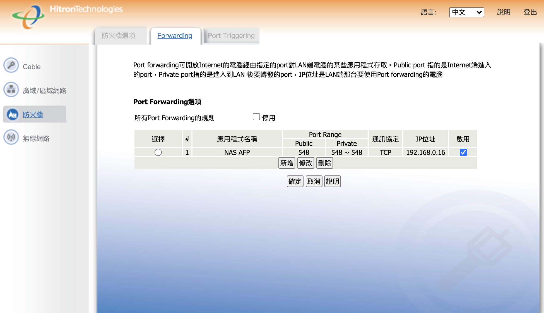Click the 刪除 button
The height and width of the screenshot is (313, 544).
click(325, 163)
